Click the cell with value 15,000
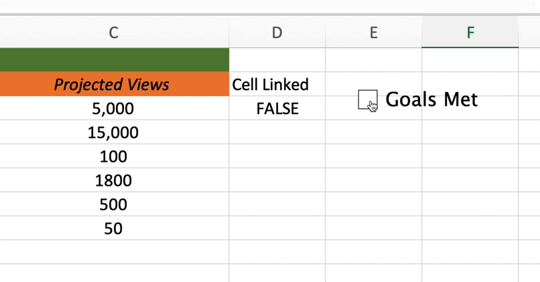This screenshot has height=282, width=540. [114, 133]
